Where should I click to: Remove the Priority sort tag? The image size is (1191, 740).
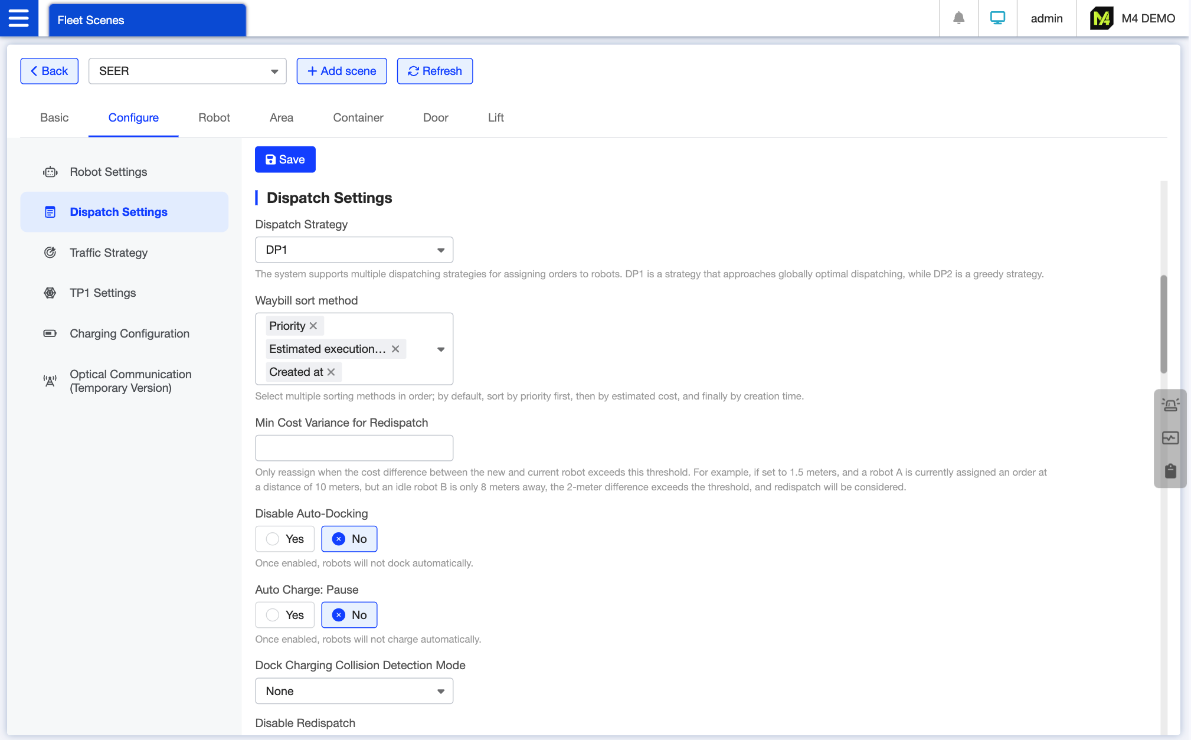pyautogui.click(x=313, y=326)
